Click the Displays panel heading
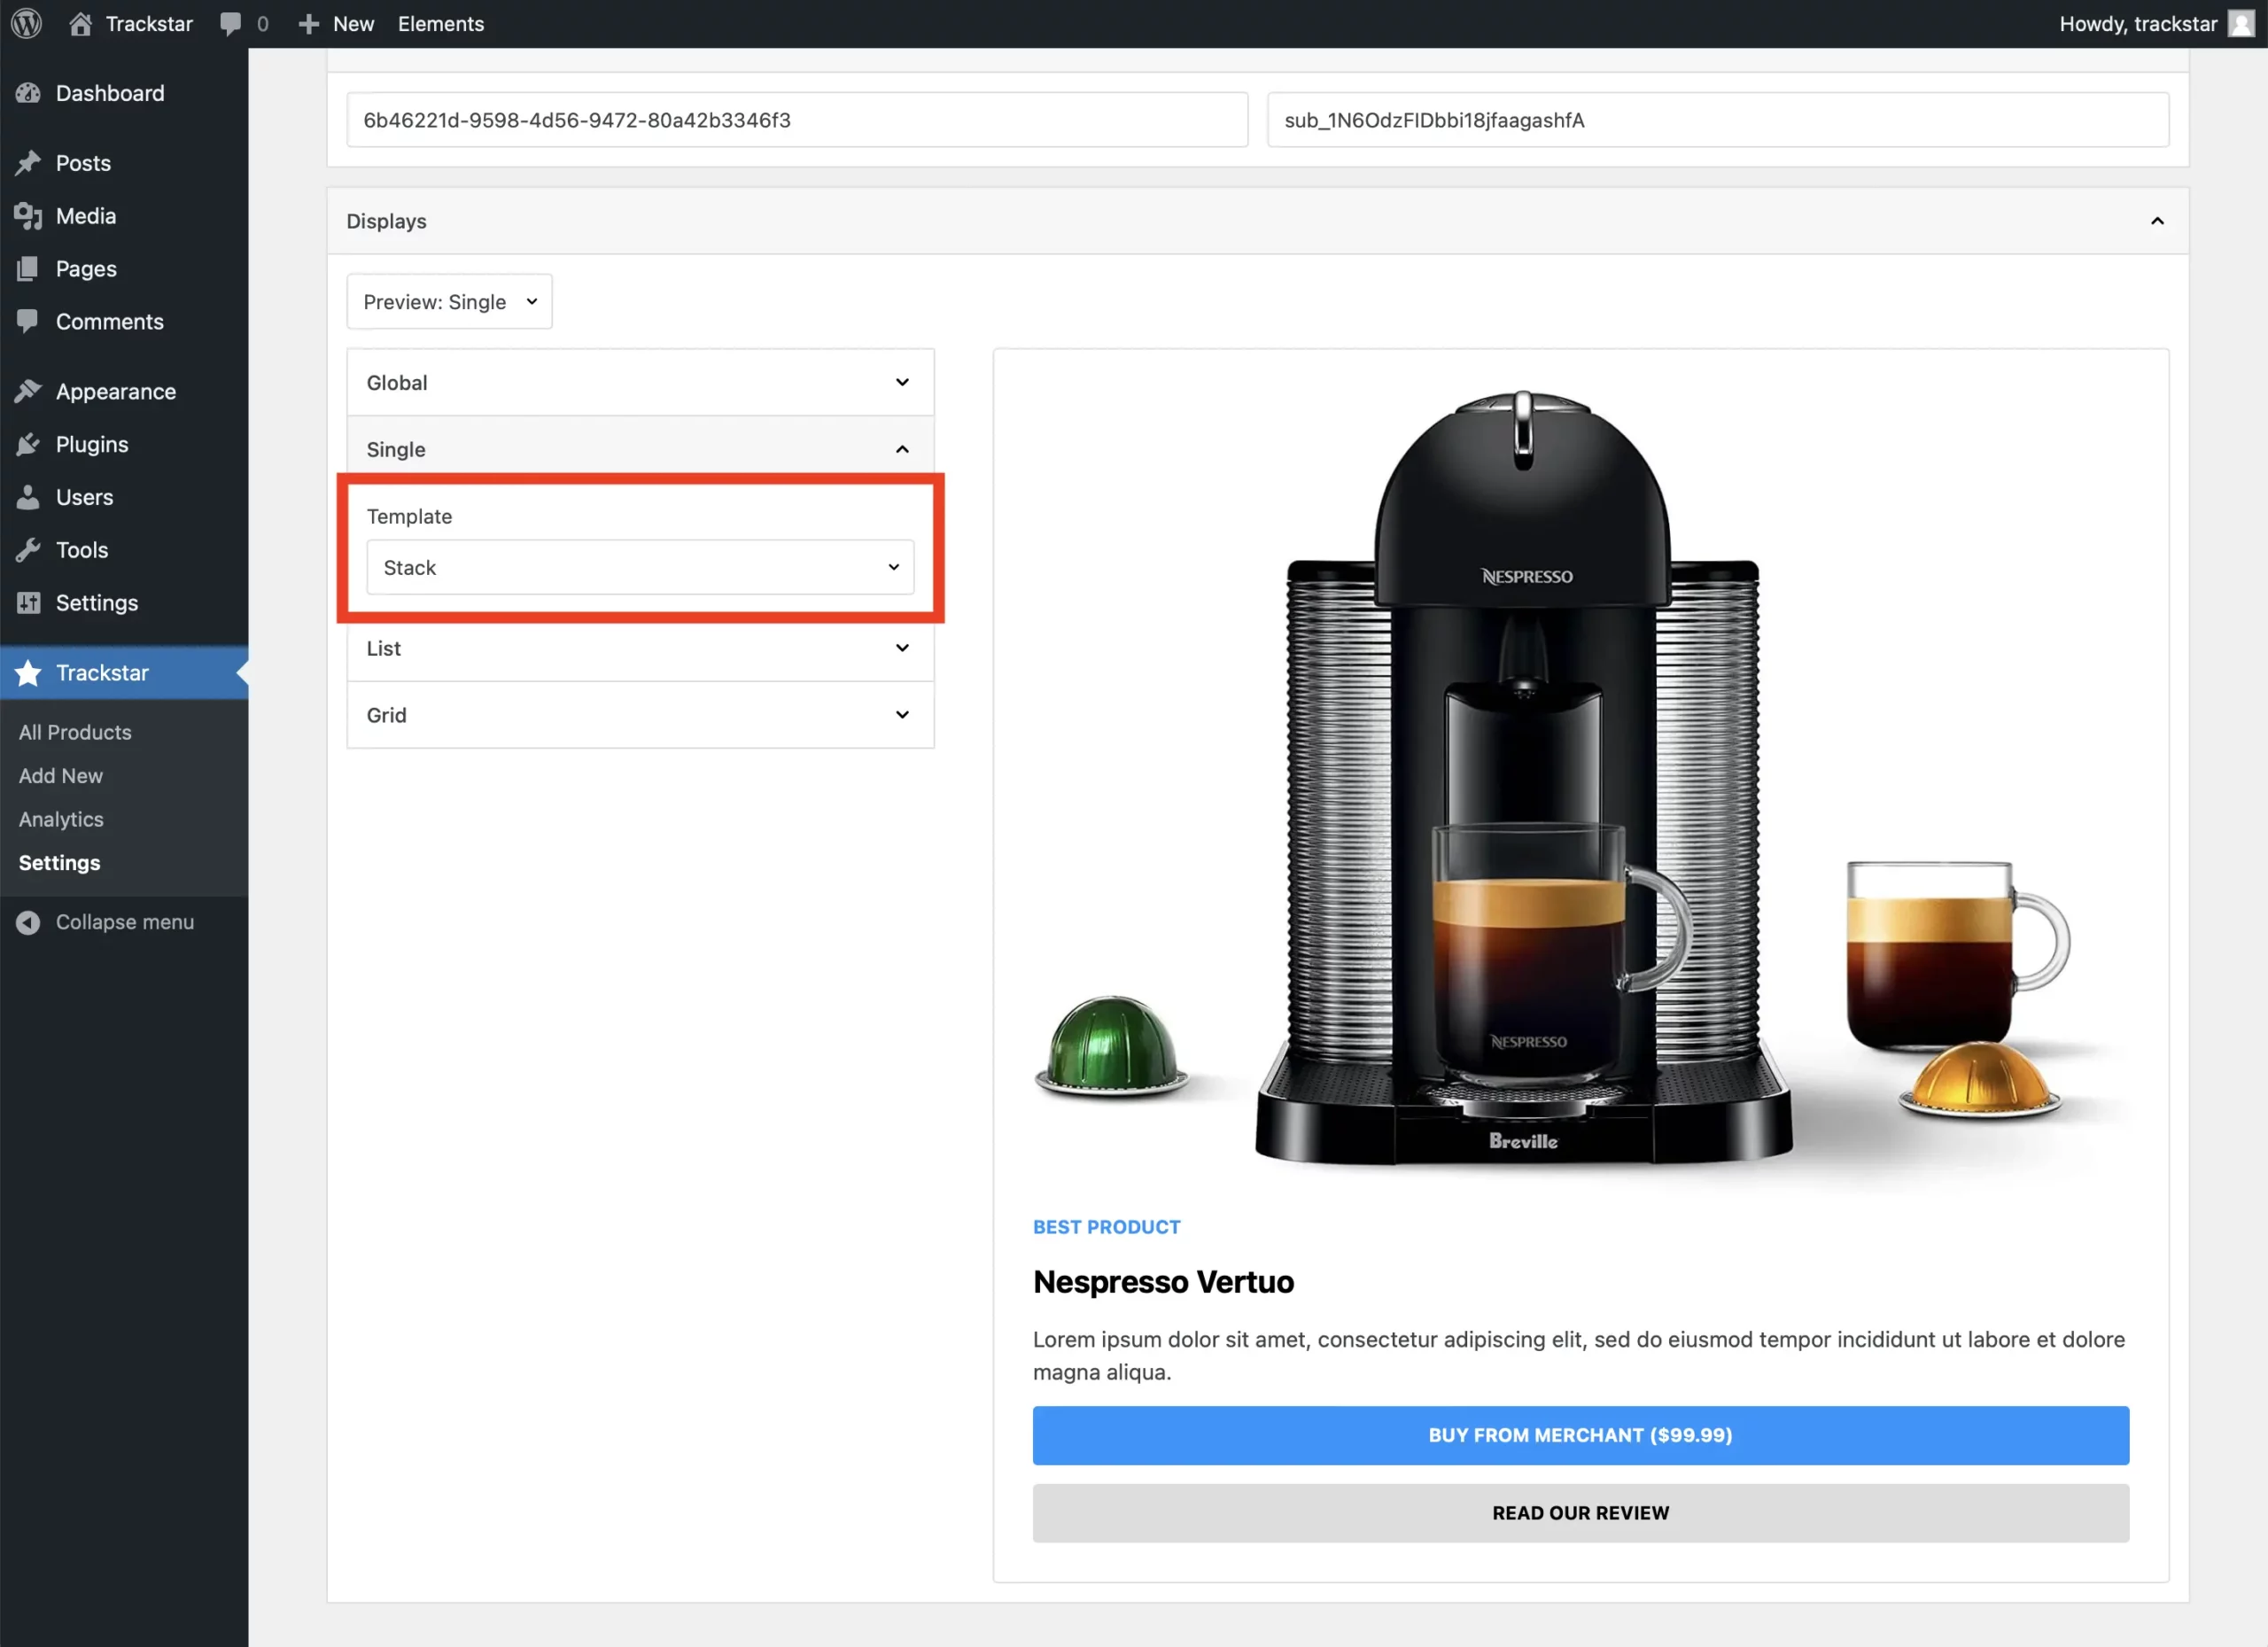Viewport: 2268px width, 1647px height. (x=386, y=221)
